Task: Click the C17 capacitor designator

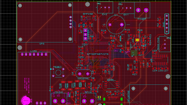Action: pos(80,62)
